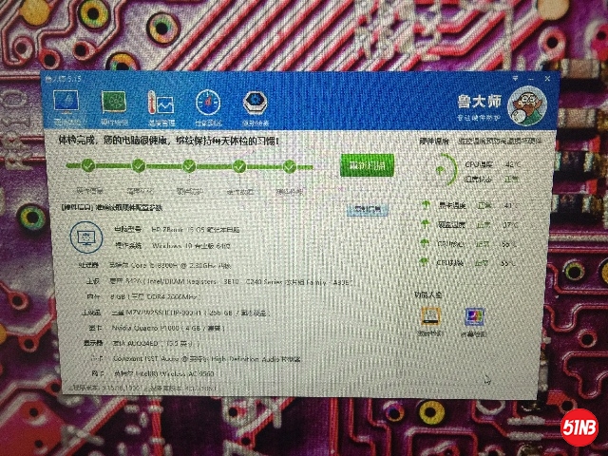Select the CPU封装 temperature row
This screenshot has width=608, height=456.
click(469, 263)
